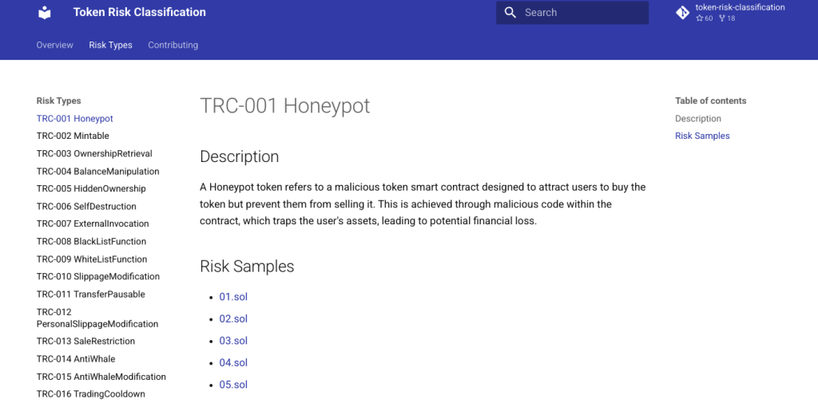The width and height of the screenshot is (818, 419).
Task: Switch to the Overview tab
Action: (x=54, y=45)
